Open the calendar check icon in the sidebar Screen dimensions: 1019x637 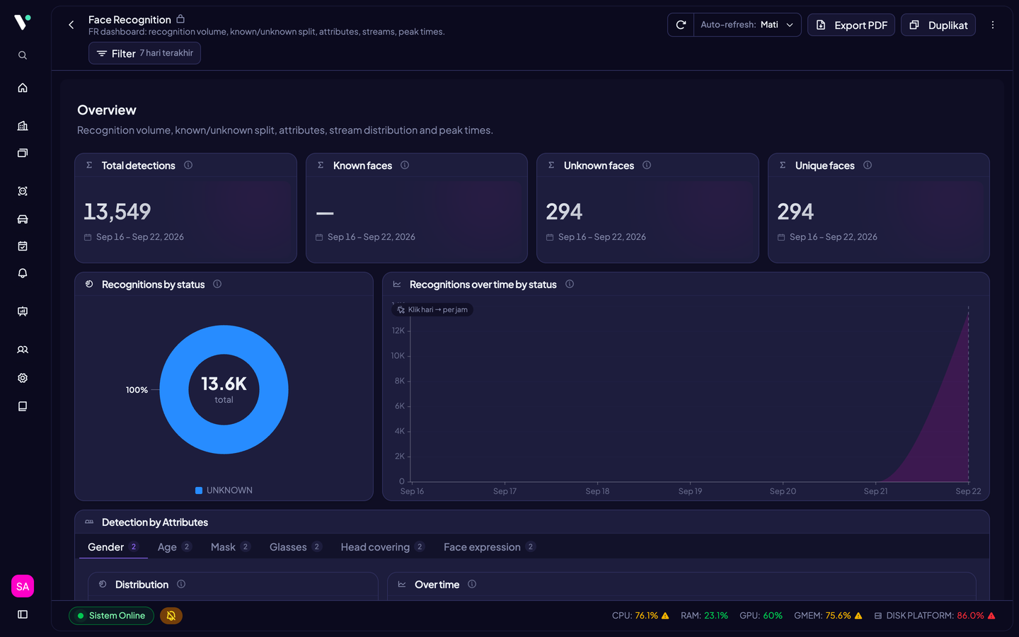(23, 246)
